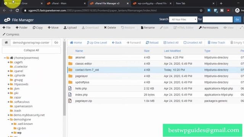Viewport: 244px width, 137px height.
Task: Go to Home in file navigation bar
Action: tap(76, 43)
